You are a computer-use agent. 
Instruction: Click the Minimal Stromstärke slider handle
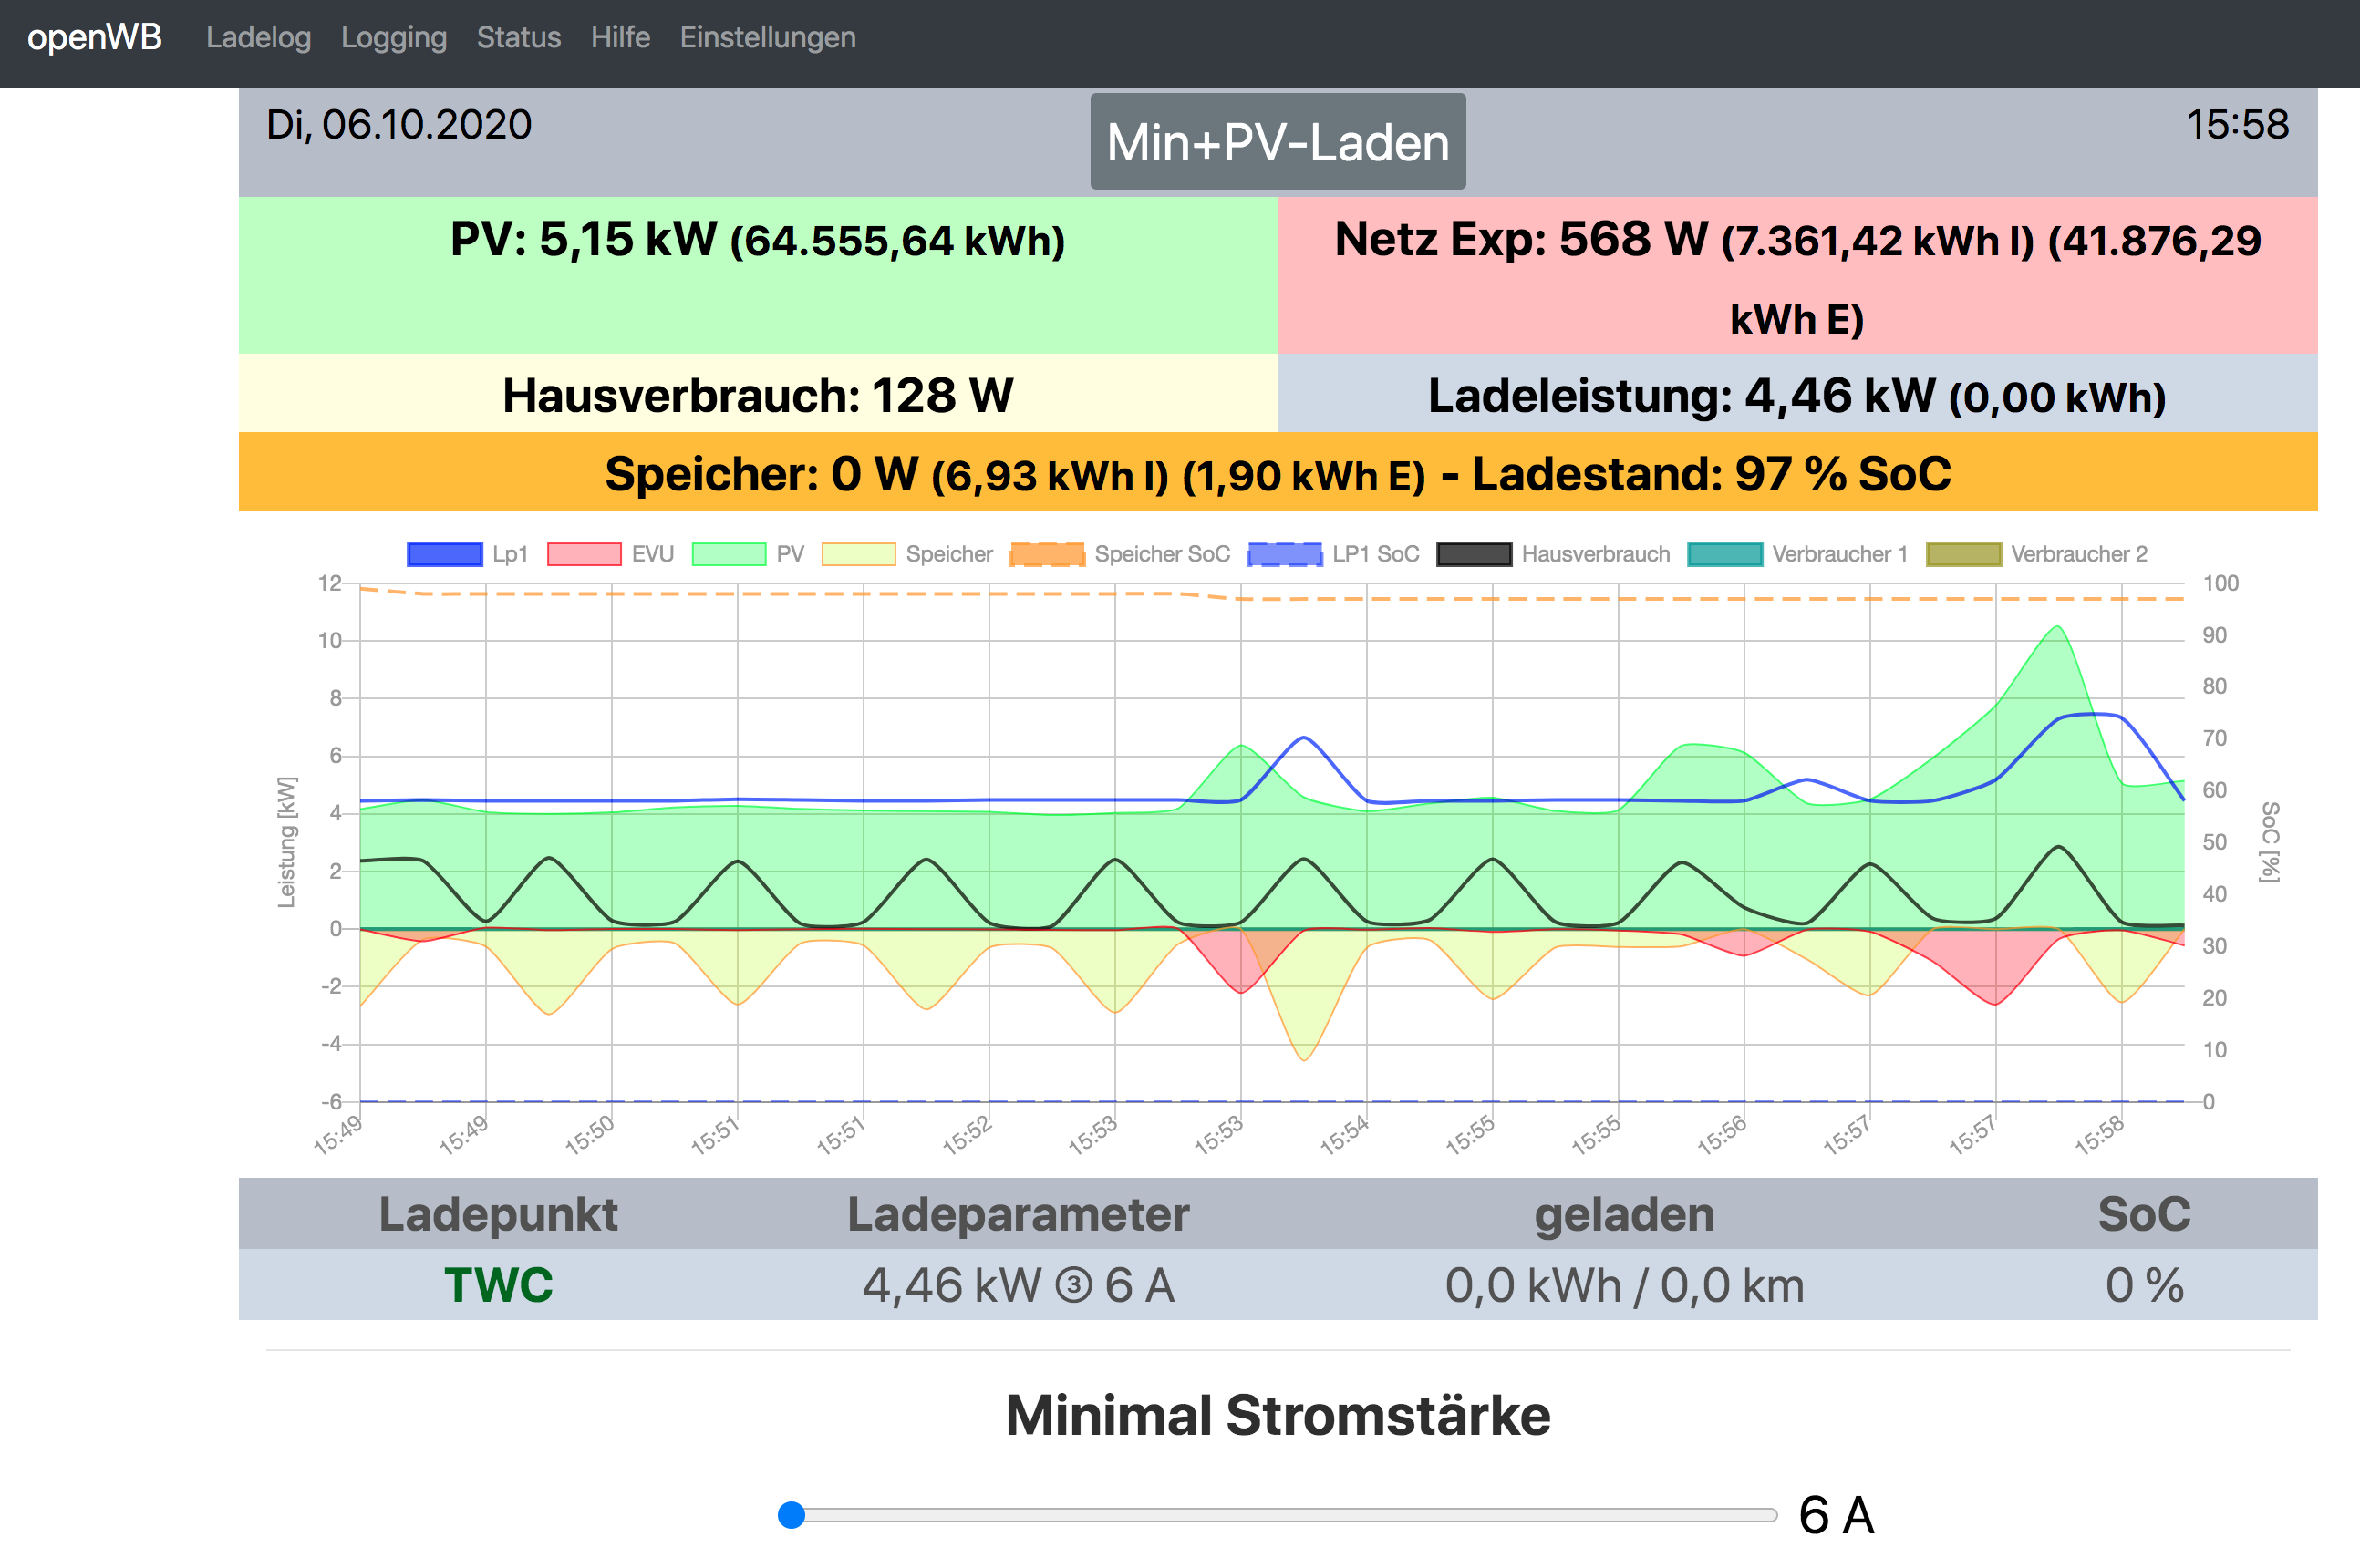point(791,1515)
